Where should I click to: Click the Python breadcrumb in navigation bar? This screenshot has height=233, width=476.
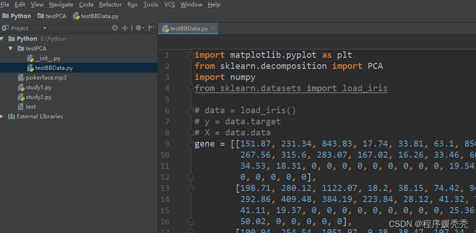coord(17,16)
